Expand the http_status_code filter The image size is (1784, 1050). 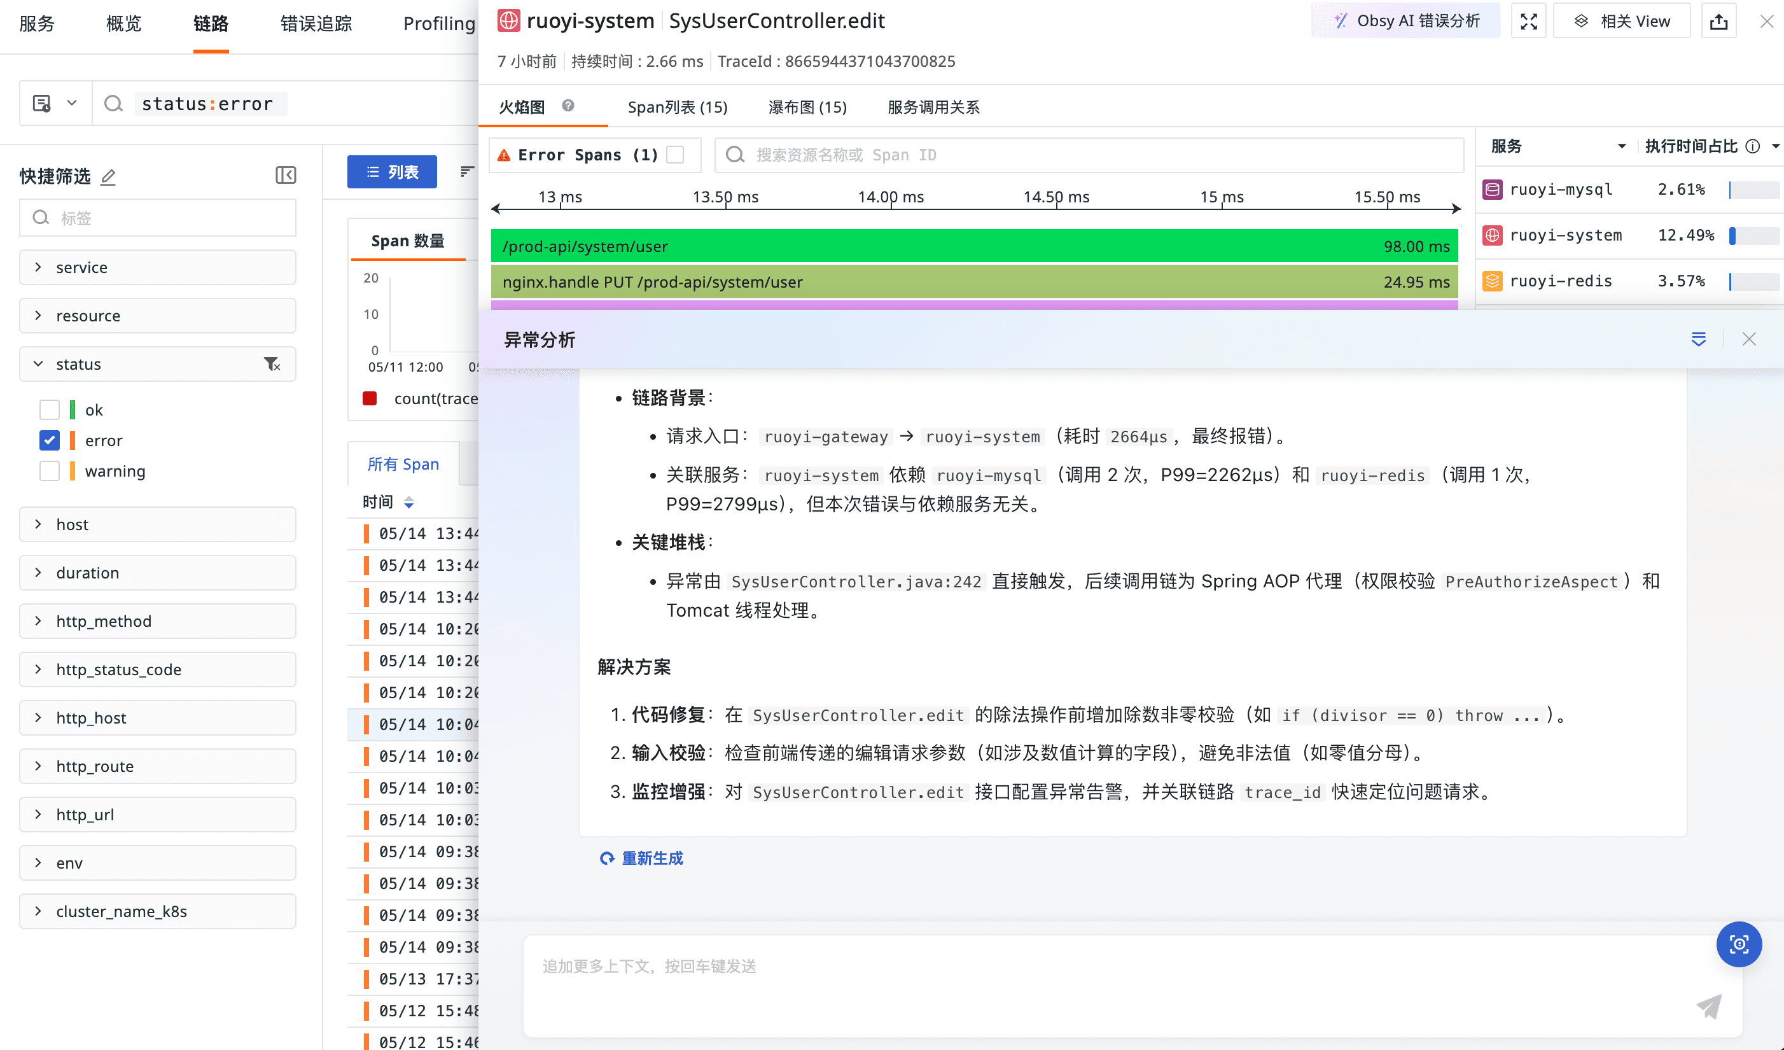158,669
